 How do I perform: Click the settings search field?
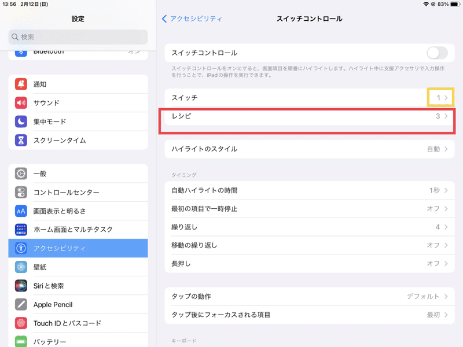pyautogui.click(x=78, y=37)
